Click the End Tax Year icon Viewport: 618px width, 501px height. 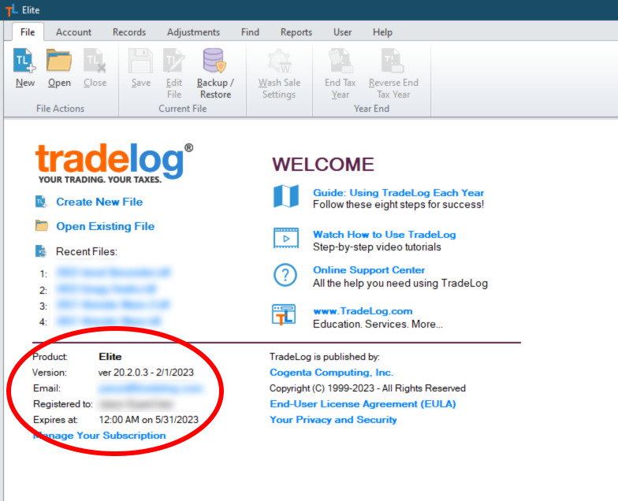pyautogui.click(x=341, y=61)
